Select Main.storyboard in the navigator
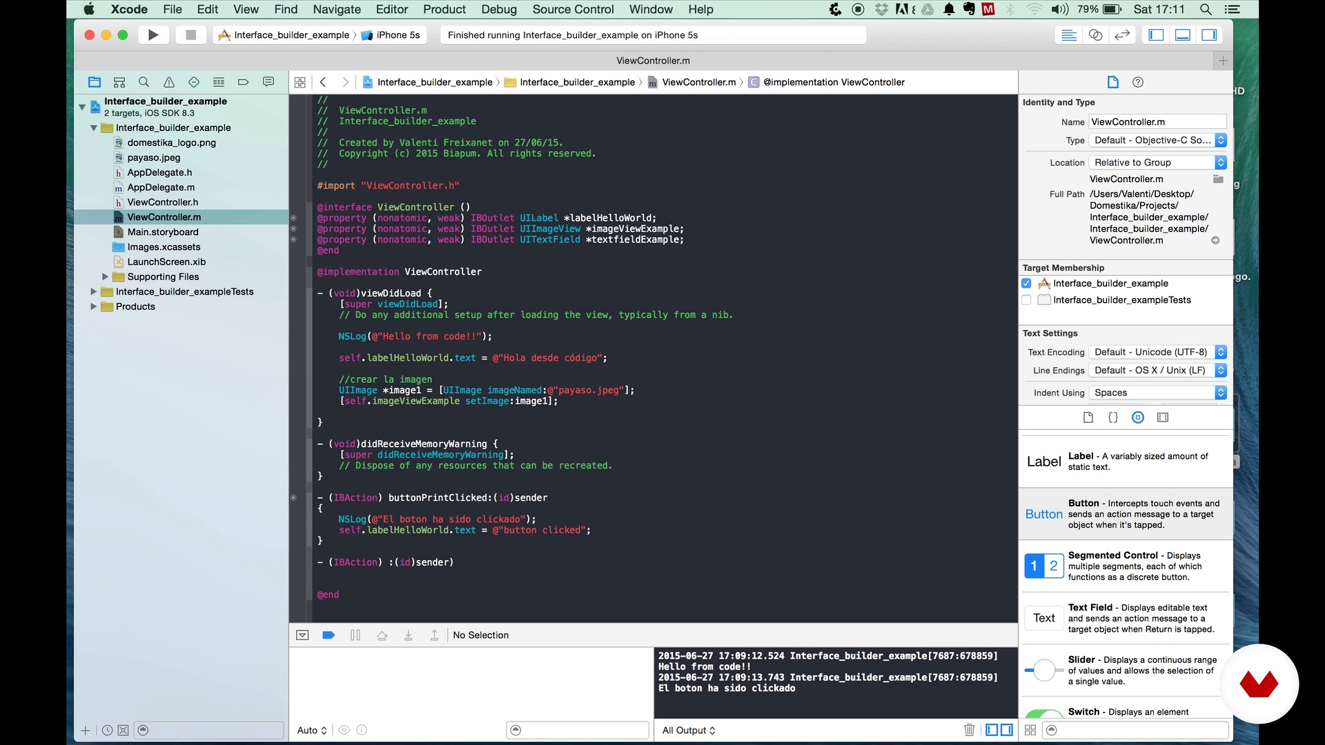The image size is (1325, 745). point(163,232)
